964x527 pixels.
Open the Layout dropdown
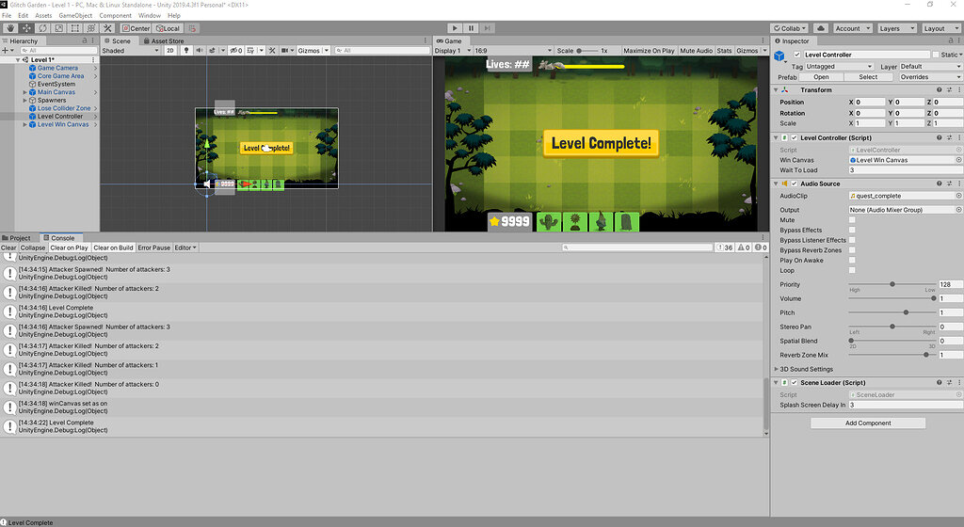941,28
